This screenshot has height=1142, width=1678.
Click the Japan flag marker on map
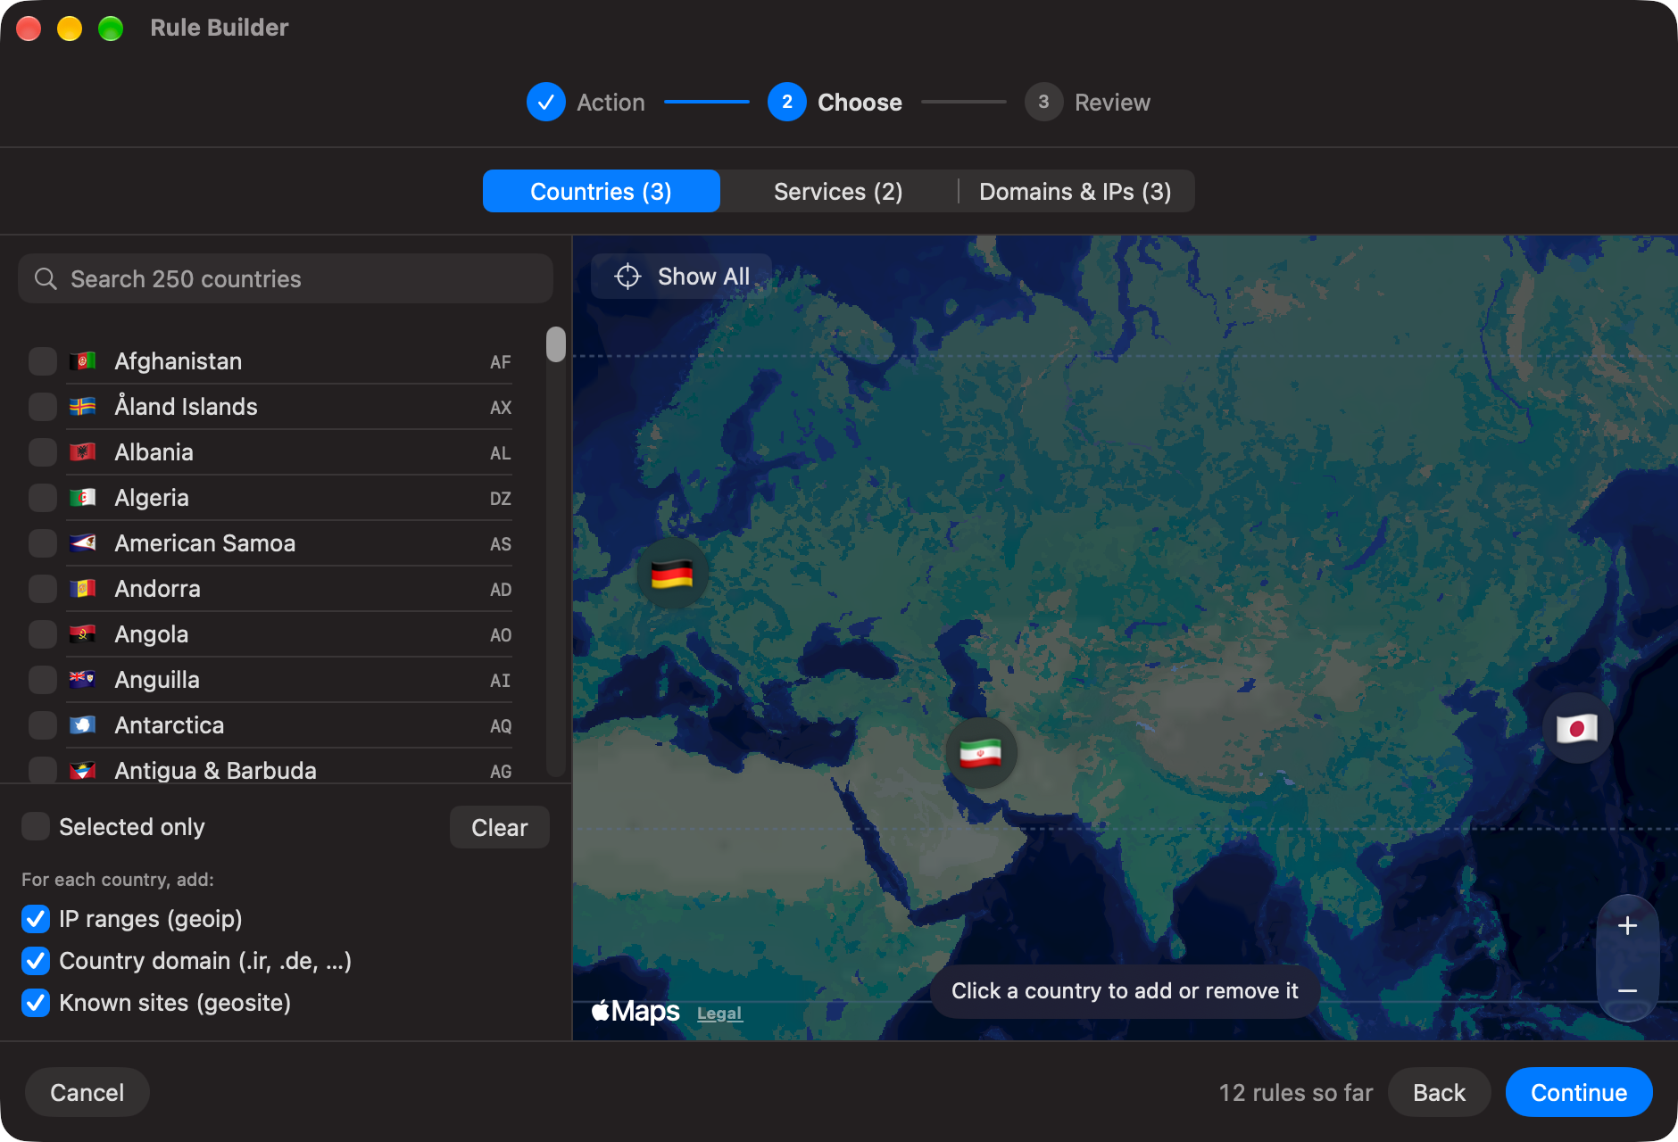pos(1577,728)
